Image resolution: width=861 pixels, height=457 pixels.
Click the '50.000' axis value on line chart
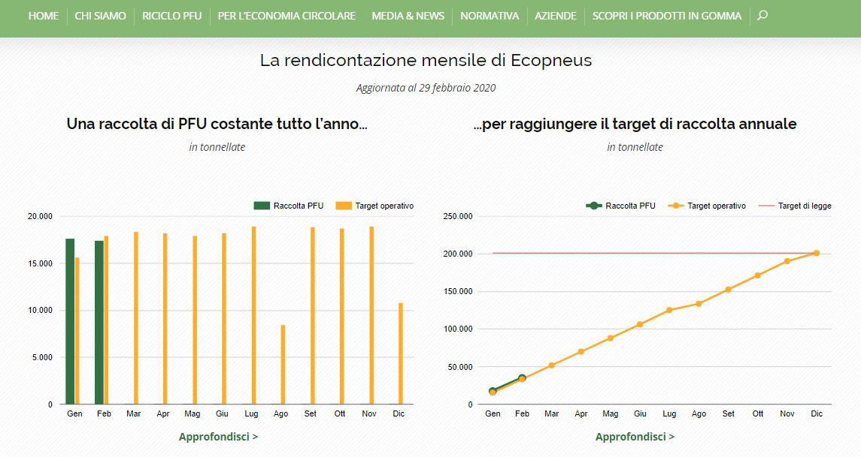pos(460,367)
